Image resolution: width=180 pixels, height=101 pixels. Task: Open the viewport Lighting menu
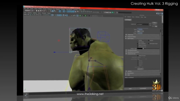click(x=35, y=13)
